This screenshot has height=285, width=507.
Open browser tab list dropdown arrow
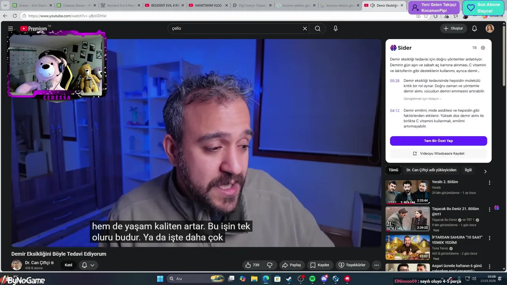coord(5,6)
